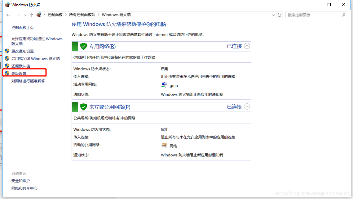Click 专用网络(R) section heading
This screenshot has height=199, width=353.
103,47
